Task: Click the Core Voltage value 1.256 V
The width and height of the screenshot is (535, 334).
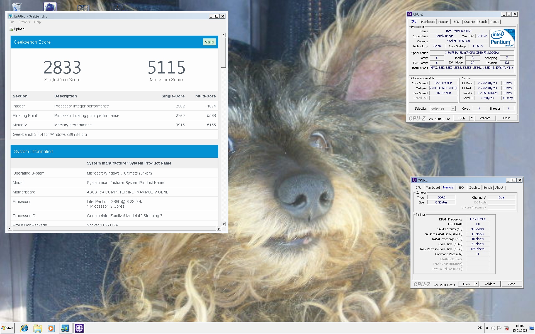Action: coord(478,46)
